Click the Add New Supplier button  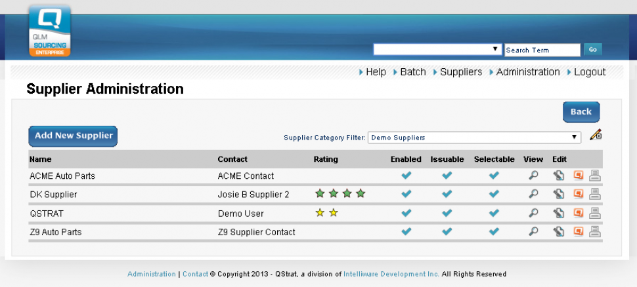tap(73, 136)
